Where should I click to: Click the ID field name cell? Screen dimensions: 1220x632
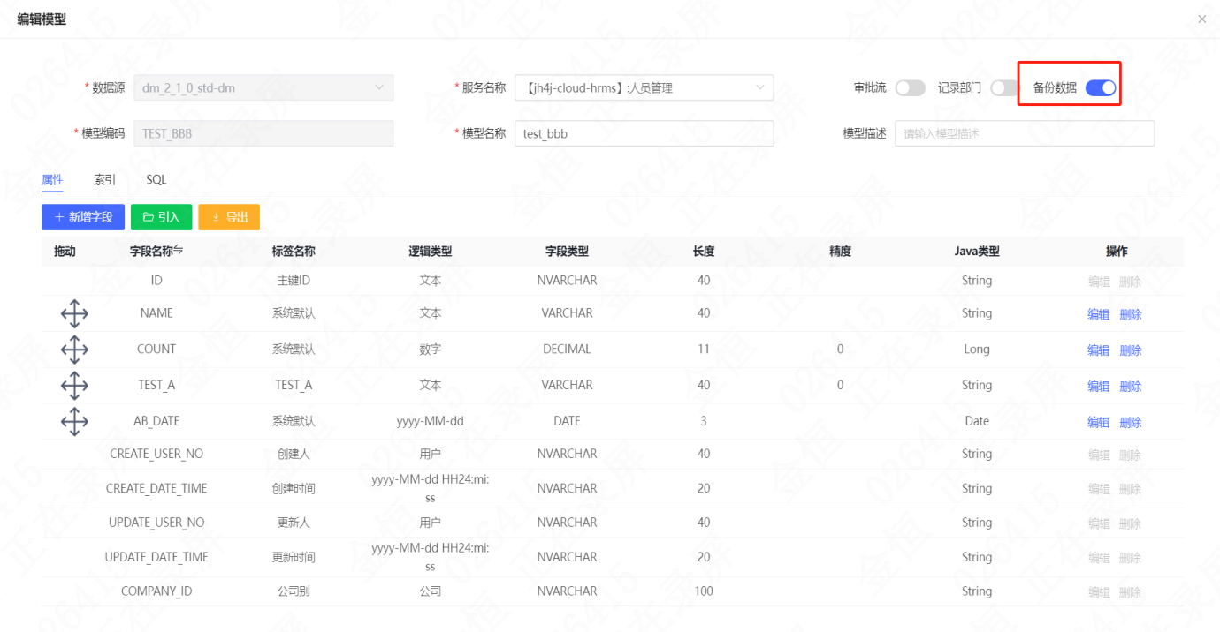click(156, 281)
